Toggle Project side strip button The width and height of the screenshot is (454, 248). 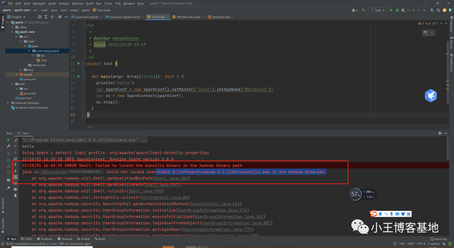[3, 22]
